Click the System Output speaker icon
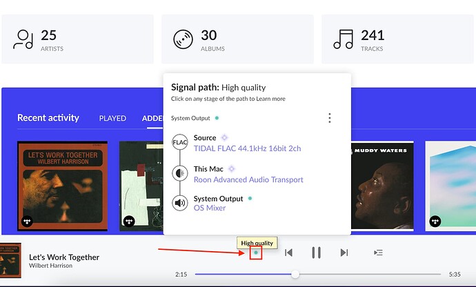Image resolution: width=476 pixels, height=287 pixels. tap(180, 203)
